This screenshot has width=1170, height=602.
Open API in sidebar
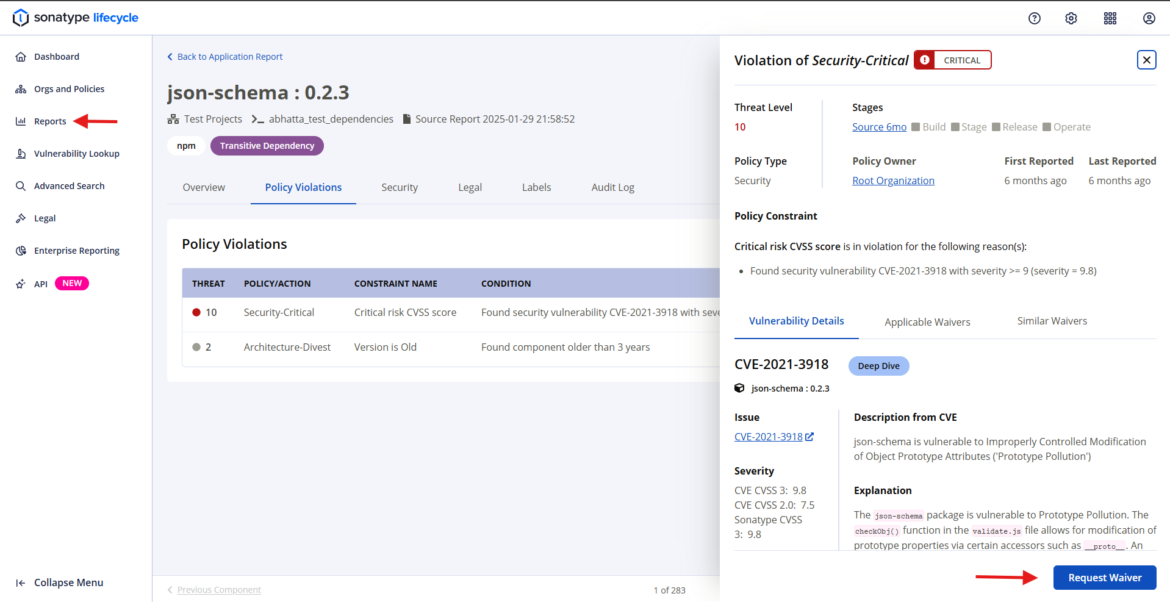41,284
